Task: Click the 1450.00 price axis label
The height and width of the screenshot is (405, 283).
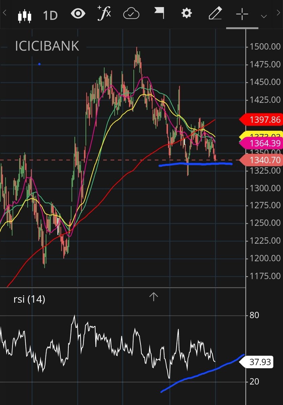Action: tap(265, 82)
